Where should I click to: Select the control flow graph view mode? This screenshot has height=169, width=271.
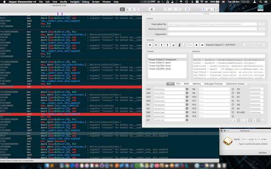click(127, 9)
